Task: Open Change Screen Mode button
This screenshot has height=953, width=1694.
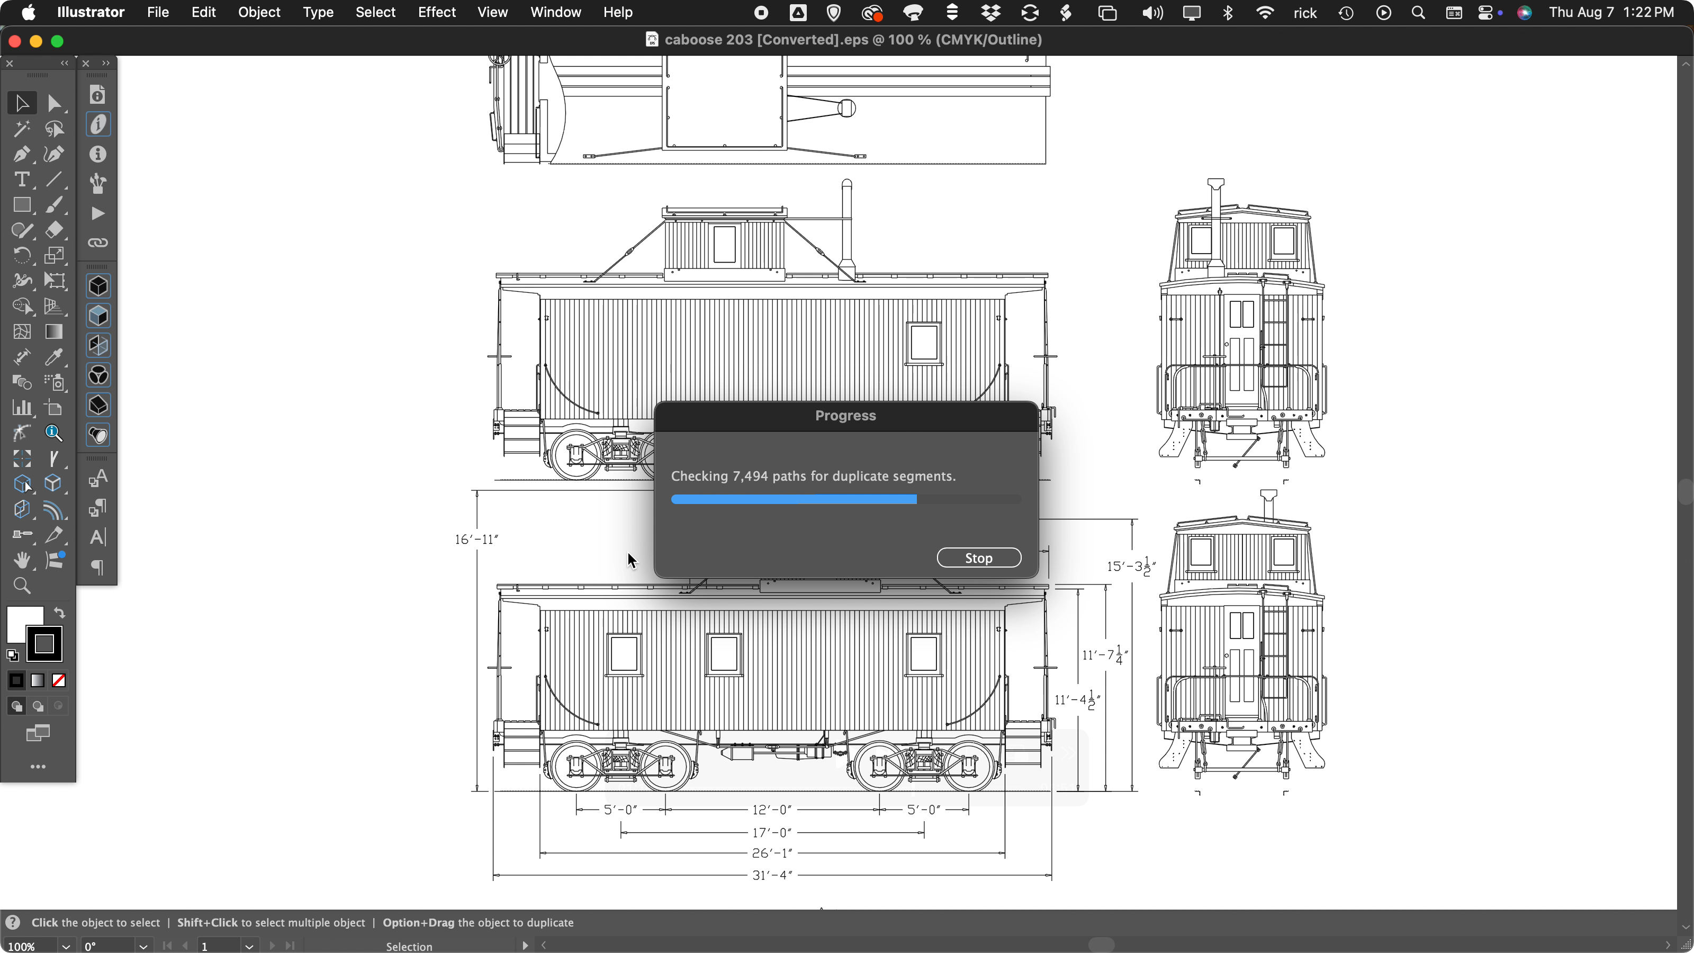Action: pyautogui.click(x=38, y=733)
